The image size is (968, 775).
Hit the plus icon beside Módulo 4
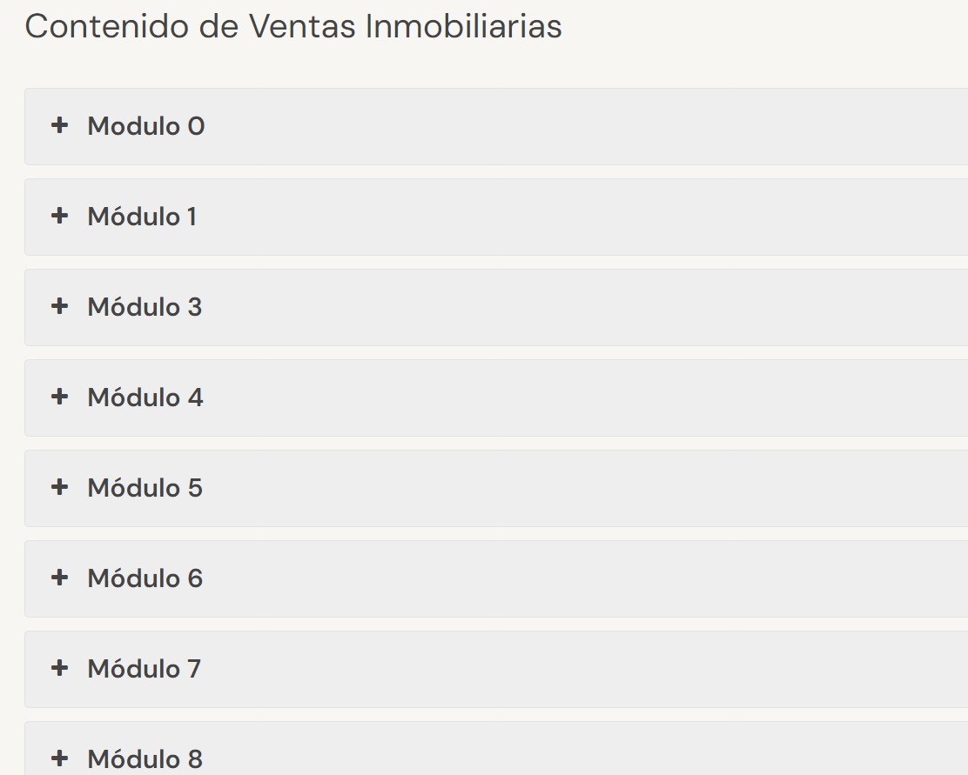tap(59, 397)
